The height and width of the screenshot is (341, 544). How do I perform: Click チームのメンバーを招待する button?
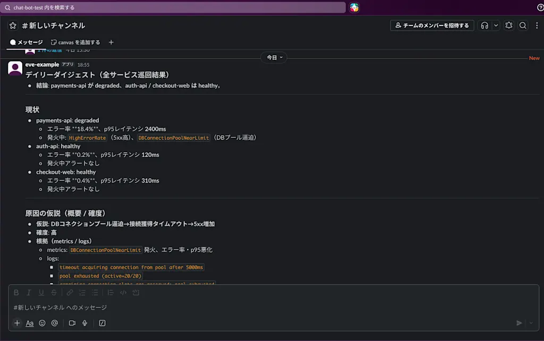click(x=432, y=26)
